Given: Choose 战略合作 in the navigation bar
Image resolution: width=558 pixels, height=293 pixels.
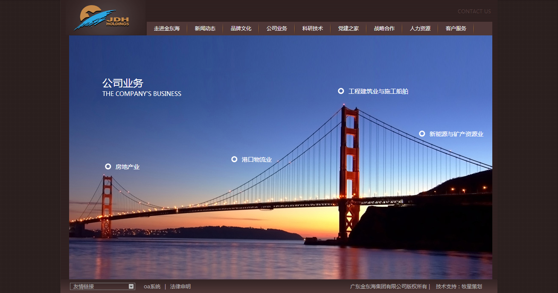Looking at the screenshot, I should tap(384, 29).
